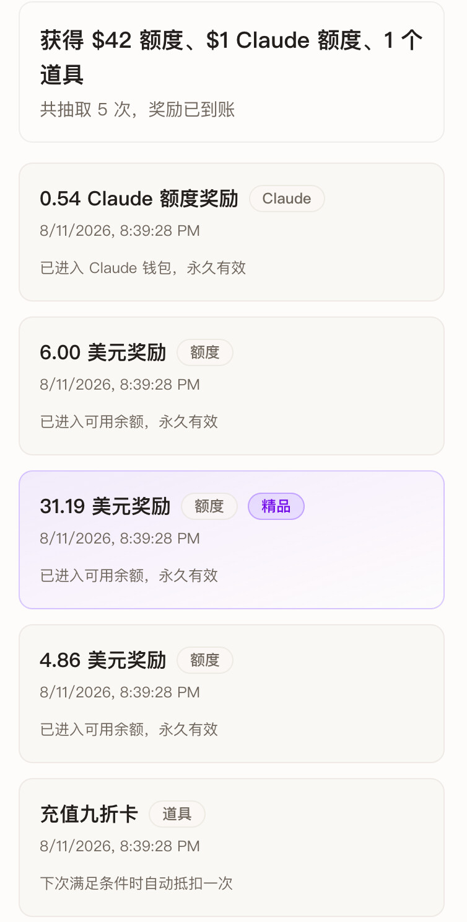Select the 6.00 美元奖励 title
Screen dimensions: 467x922
pos(103,352)
